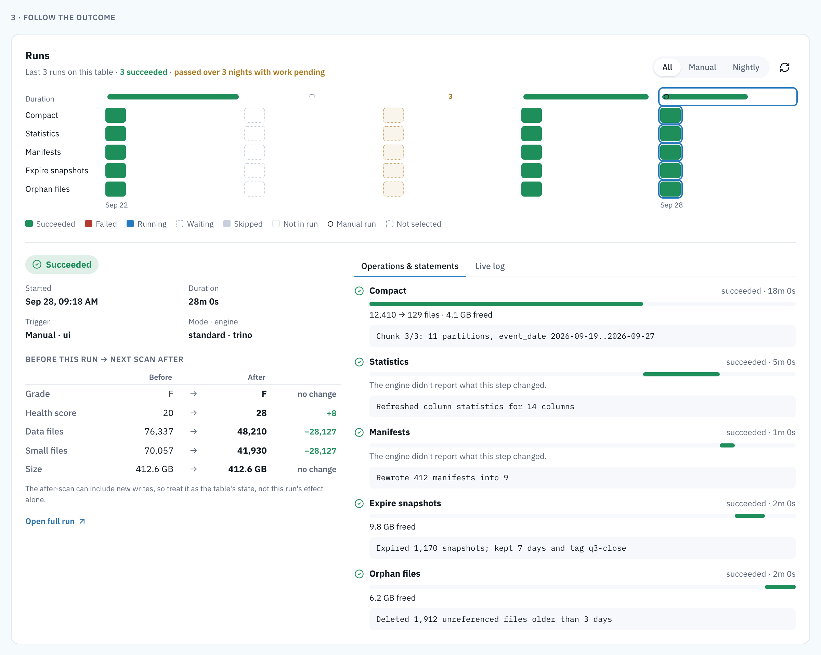Viewport: 821px width, 655px height.
Task: Click 'Deleted 1,912 unreferenced files' statement
Action: click(x=582, y=619)
